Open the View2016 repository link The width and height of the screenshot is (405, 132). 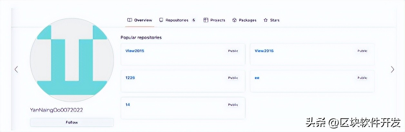click(264, 51)
